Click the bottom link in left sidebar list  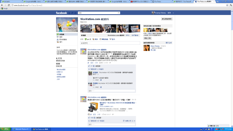pos(58,79)
